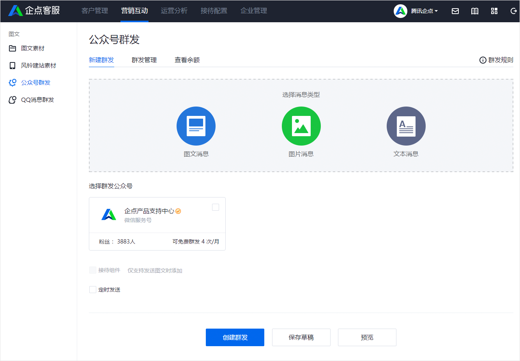Click the 文本消息 label text
The image size is (520, 361).
[406, 154]
